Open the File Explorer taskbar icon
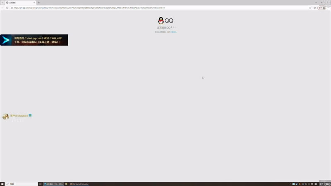This screenshot has height=186, width=331. (x=66, y=184)
